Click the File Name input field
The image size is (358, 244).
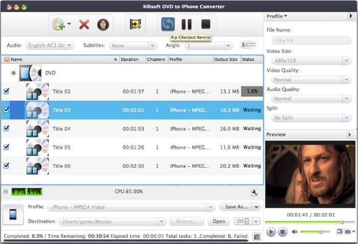pos(311,40)
